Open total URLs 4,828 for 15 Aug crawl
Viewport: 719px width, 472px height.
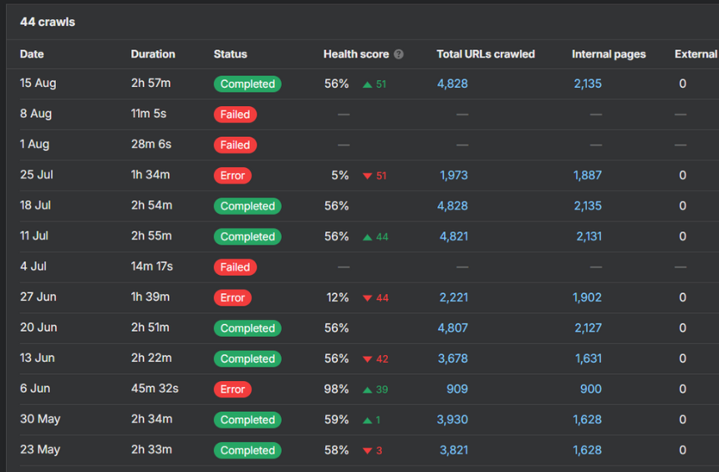point(452,84)
